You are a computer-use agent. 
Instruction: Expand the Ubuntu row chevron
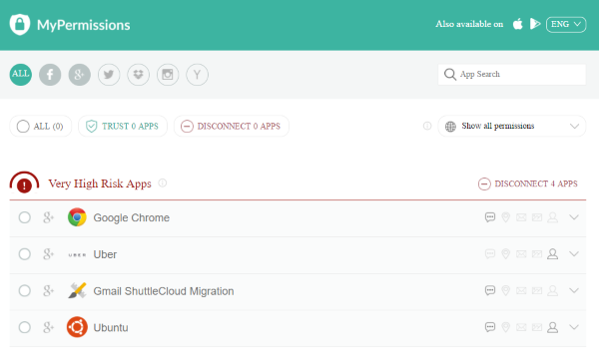click(x=574, y=327)
